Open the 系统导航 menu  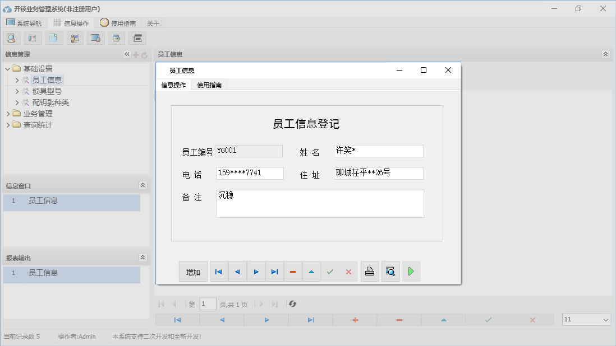click(x=24, y=23)
